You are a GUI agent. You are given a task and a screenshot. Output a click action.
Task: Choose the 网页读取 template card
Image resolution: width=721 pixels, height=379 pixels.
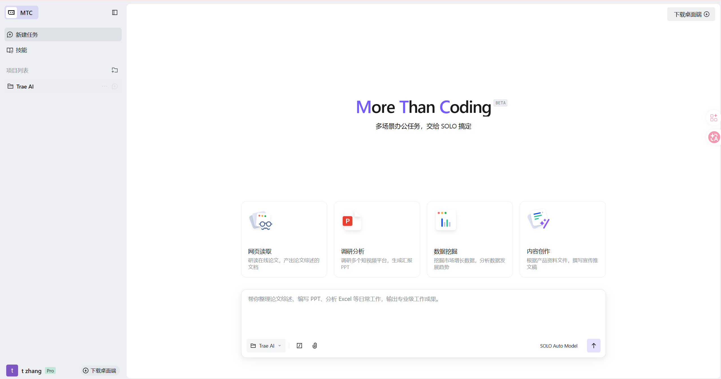click(284, 239)
